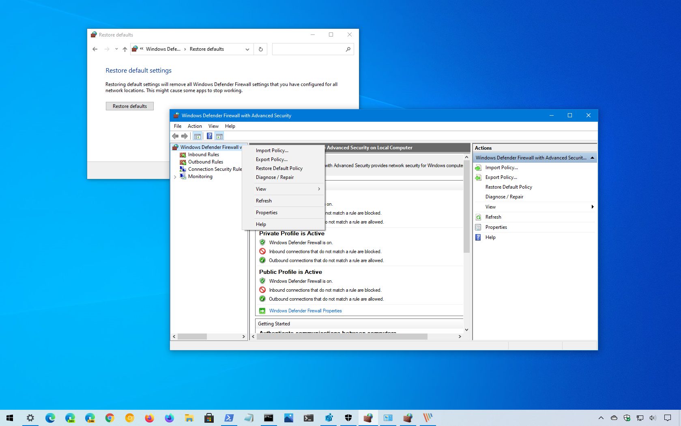Open Action Center notification icon

[x=668, y=418]
